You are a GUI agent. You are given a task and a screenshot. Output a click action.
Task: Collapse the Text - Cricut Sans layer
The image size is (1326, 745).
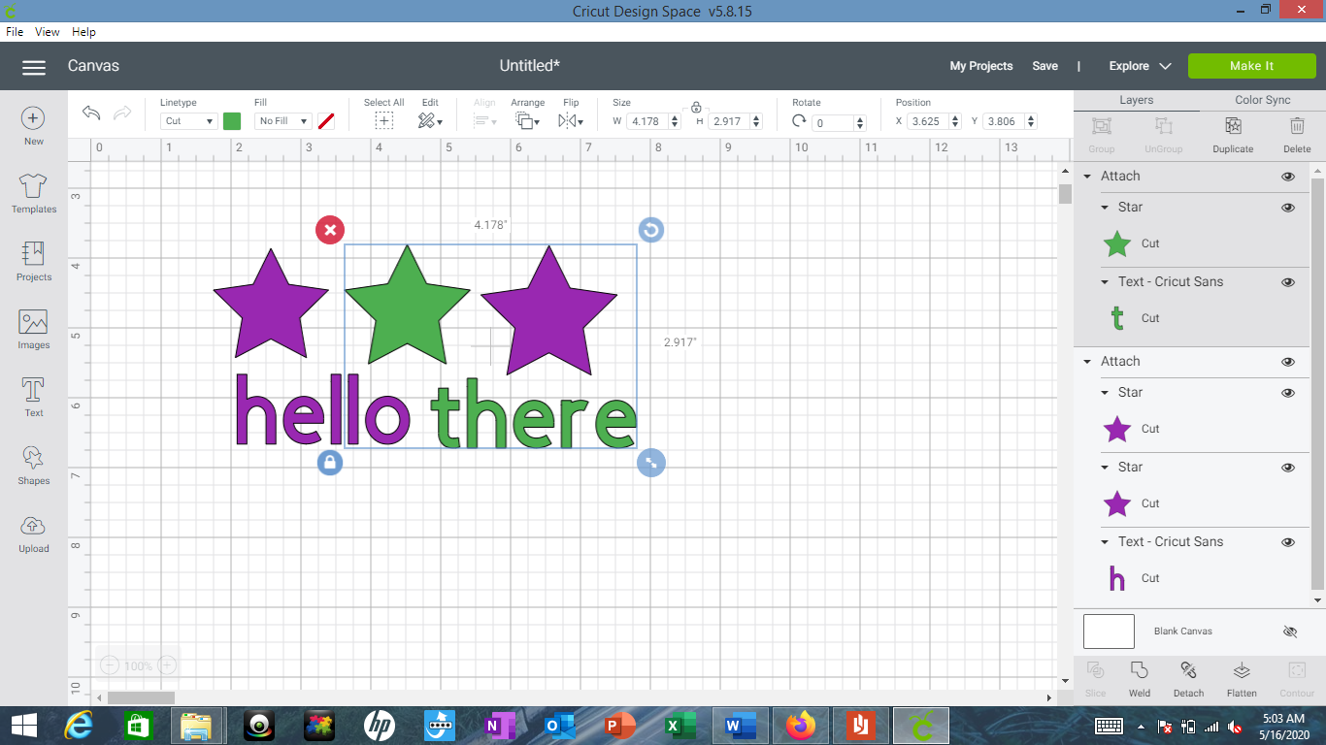(x=1104, y=281)
